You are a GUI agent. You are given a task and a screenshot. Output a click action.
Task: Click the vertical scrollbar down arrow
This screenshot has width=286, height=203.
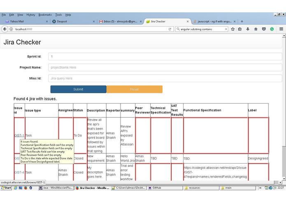click(x=284, y=179)
